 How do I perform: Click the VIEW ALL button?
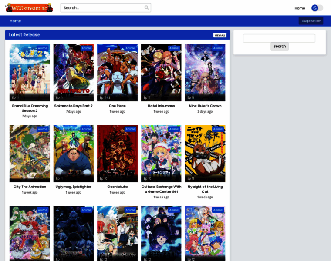point(220,35)
